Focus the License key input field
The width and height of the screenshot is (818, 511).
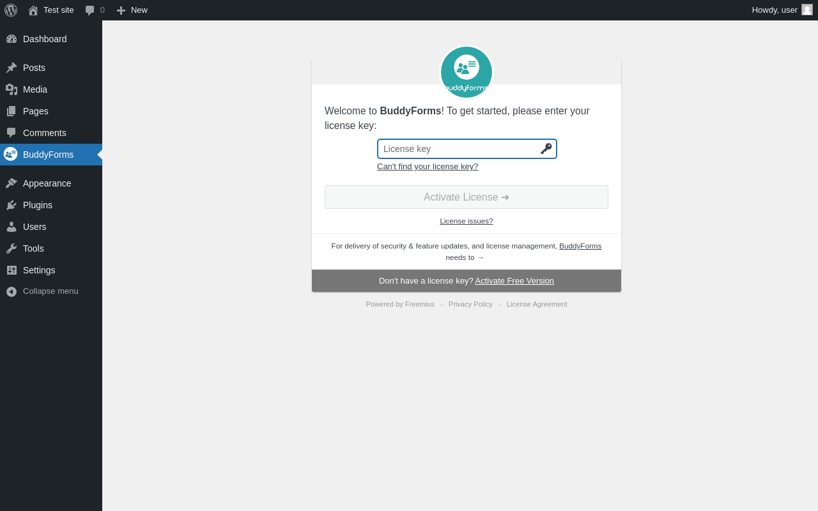click(467, 149)
